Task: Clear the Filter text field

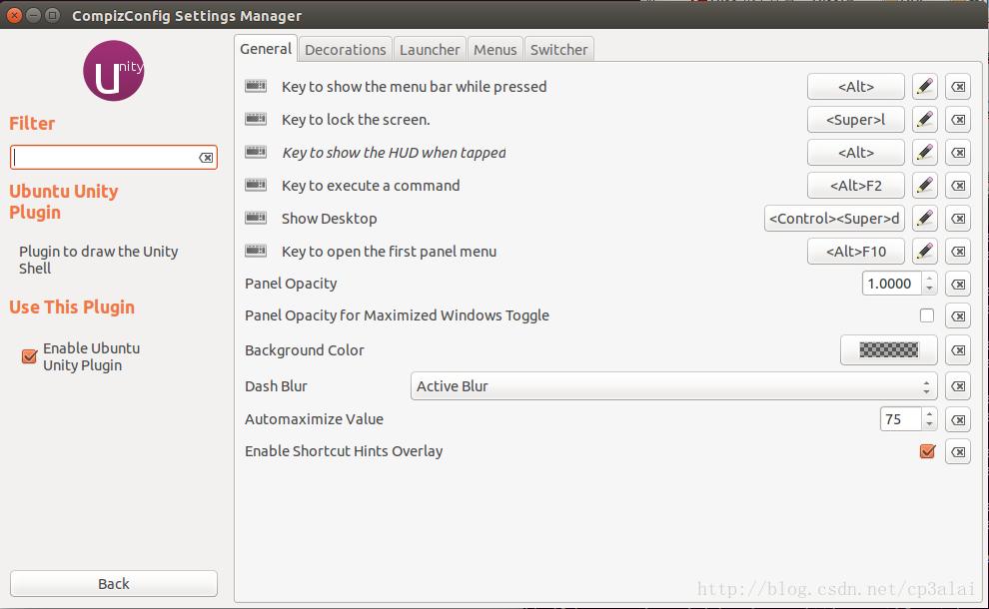Action: [206, 158]
